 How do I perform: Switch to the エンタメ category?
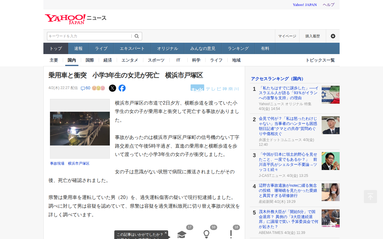[x=130, y=60]
